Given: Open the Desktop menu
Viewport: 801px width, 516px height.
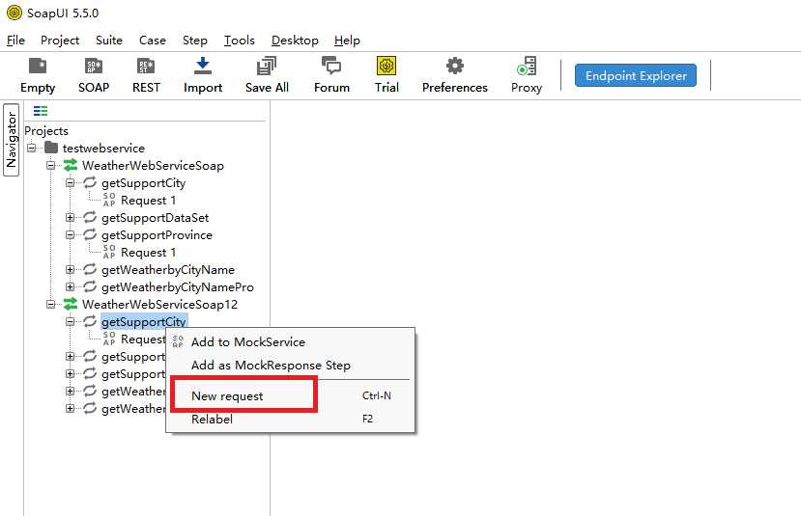Looking at the screenshot, I should pyautogui.click(x=295, y=41).
